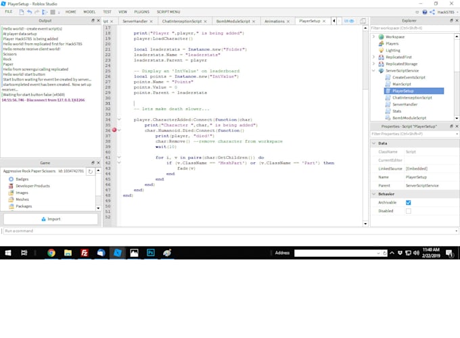Open FileZilla from the taskbar
The image size is (460, 338).
pos(85,253)
